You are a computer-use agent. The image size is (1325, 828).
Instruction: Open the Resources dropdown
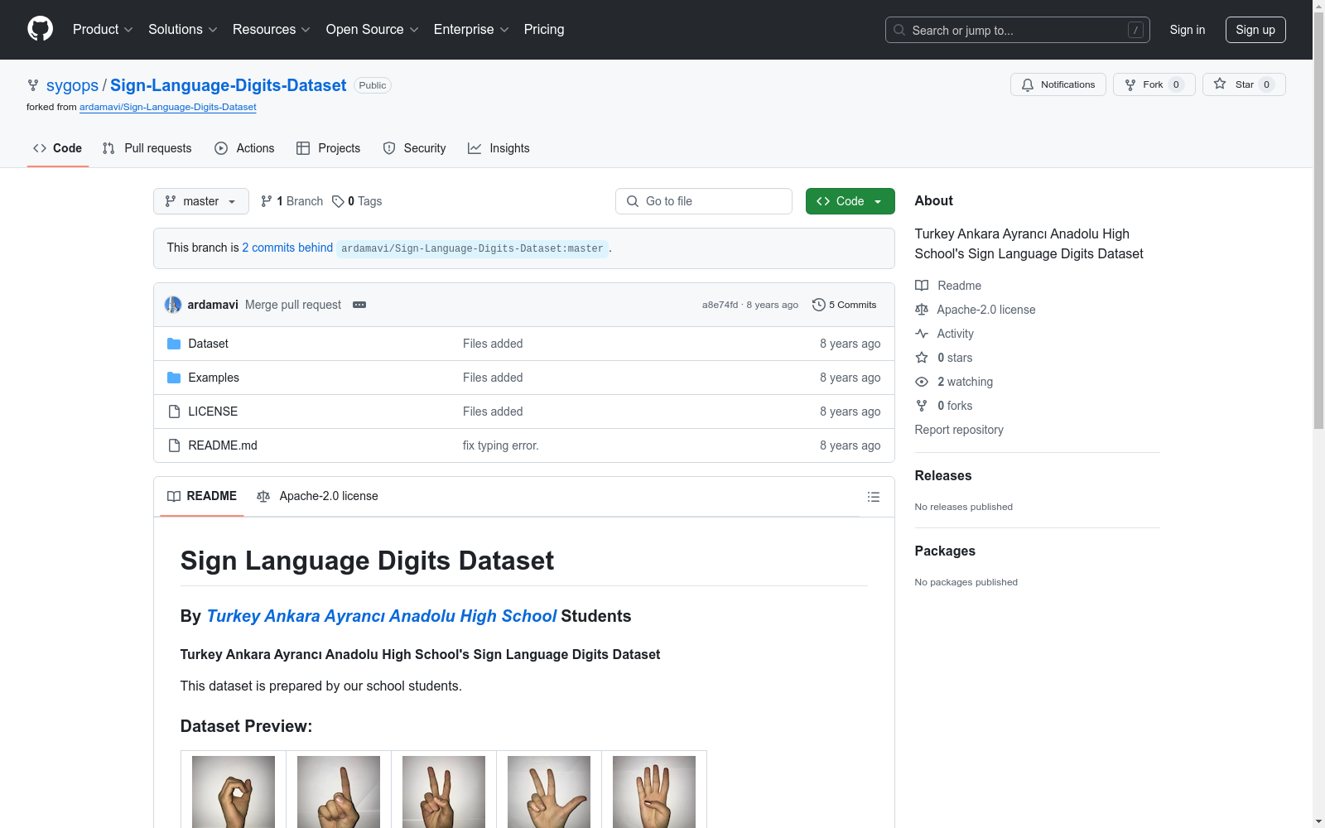click(x=272, y=30)
